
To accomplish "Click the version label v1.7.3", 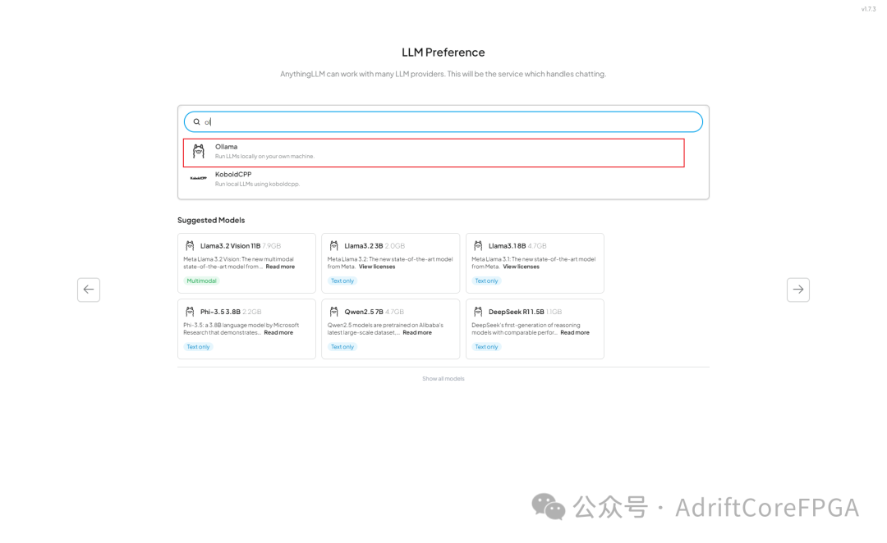I will coord(868,9).
